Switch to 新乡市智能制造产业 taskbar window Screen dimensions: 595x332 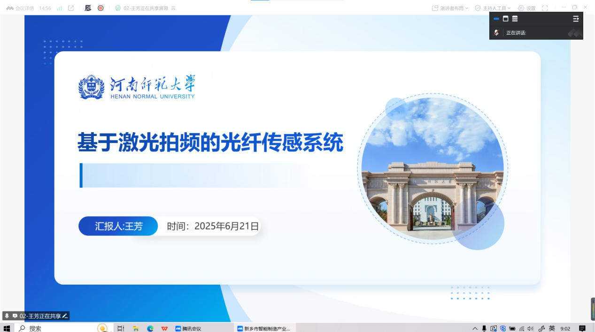[x=264, y=328]
